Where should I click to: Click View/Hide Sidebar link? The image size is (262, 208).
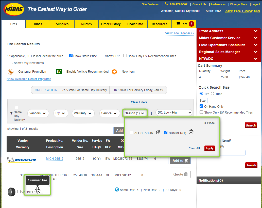coord(180,33)
